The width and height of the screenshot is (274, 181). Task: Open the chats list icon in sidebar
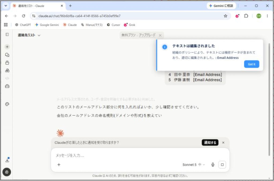pos(7,55)
